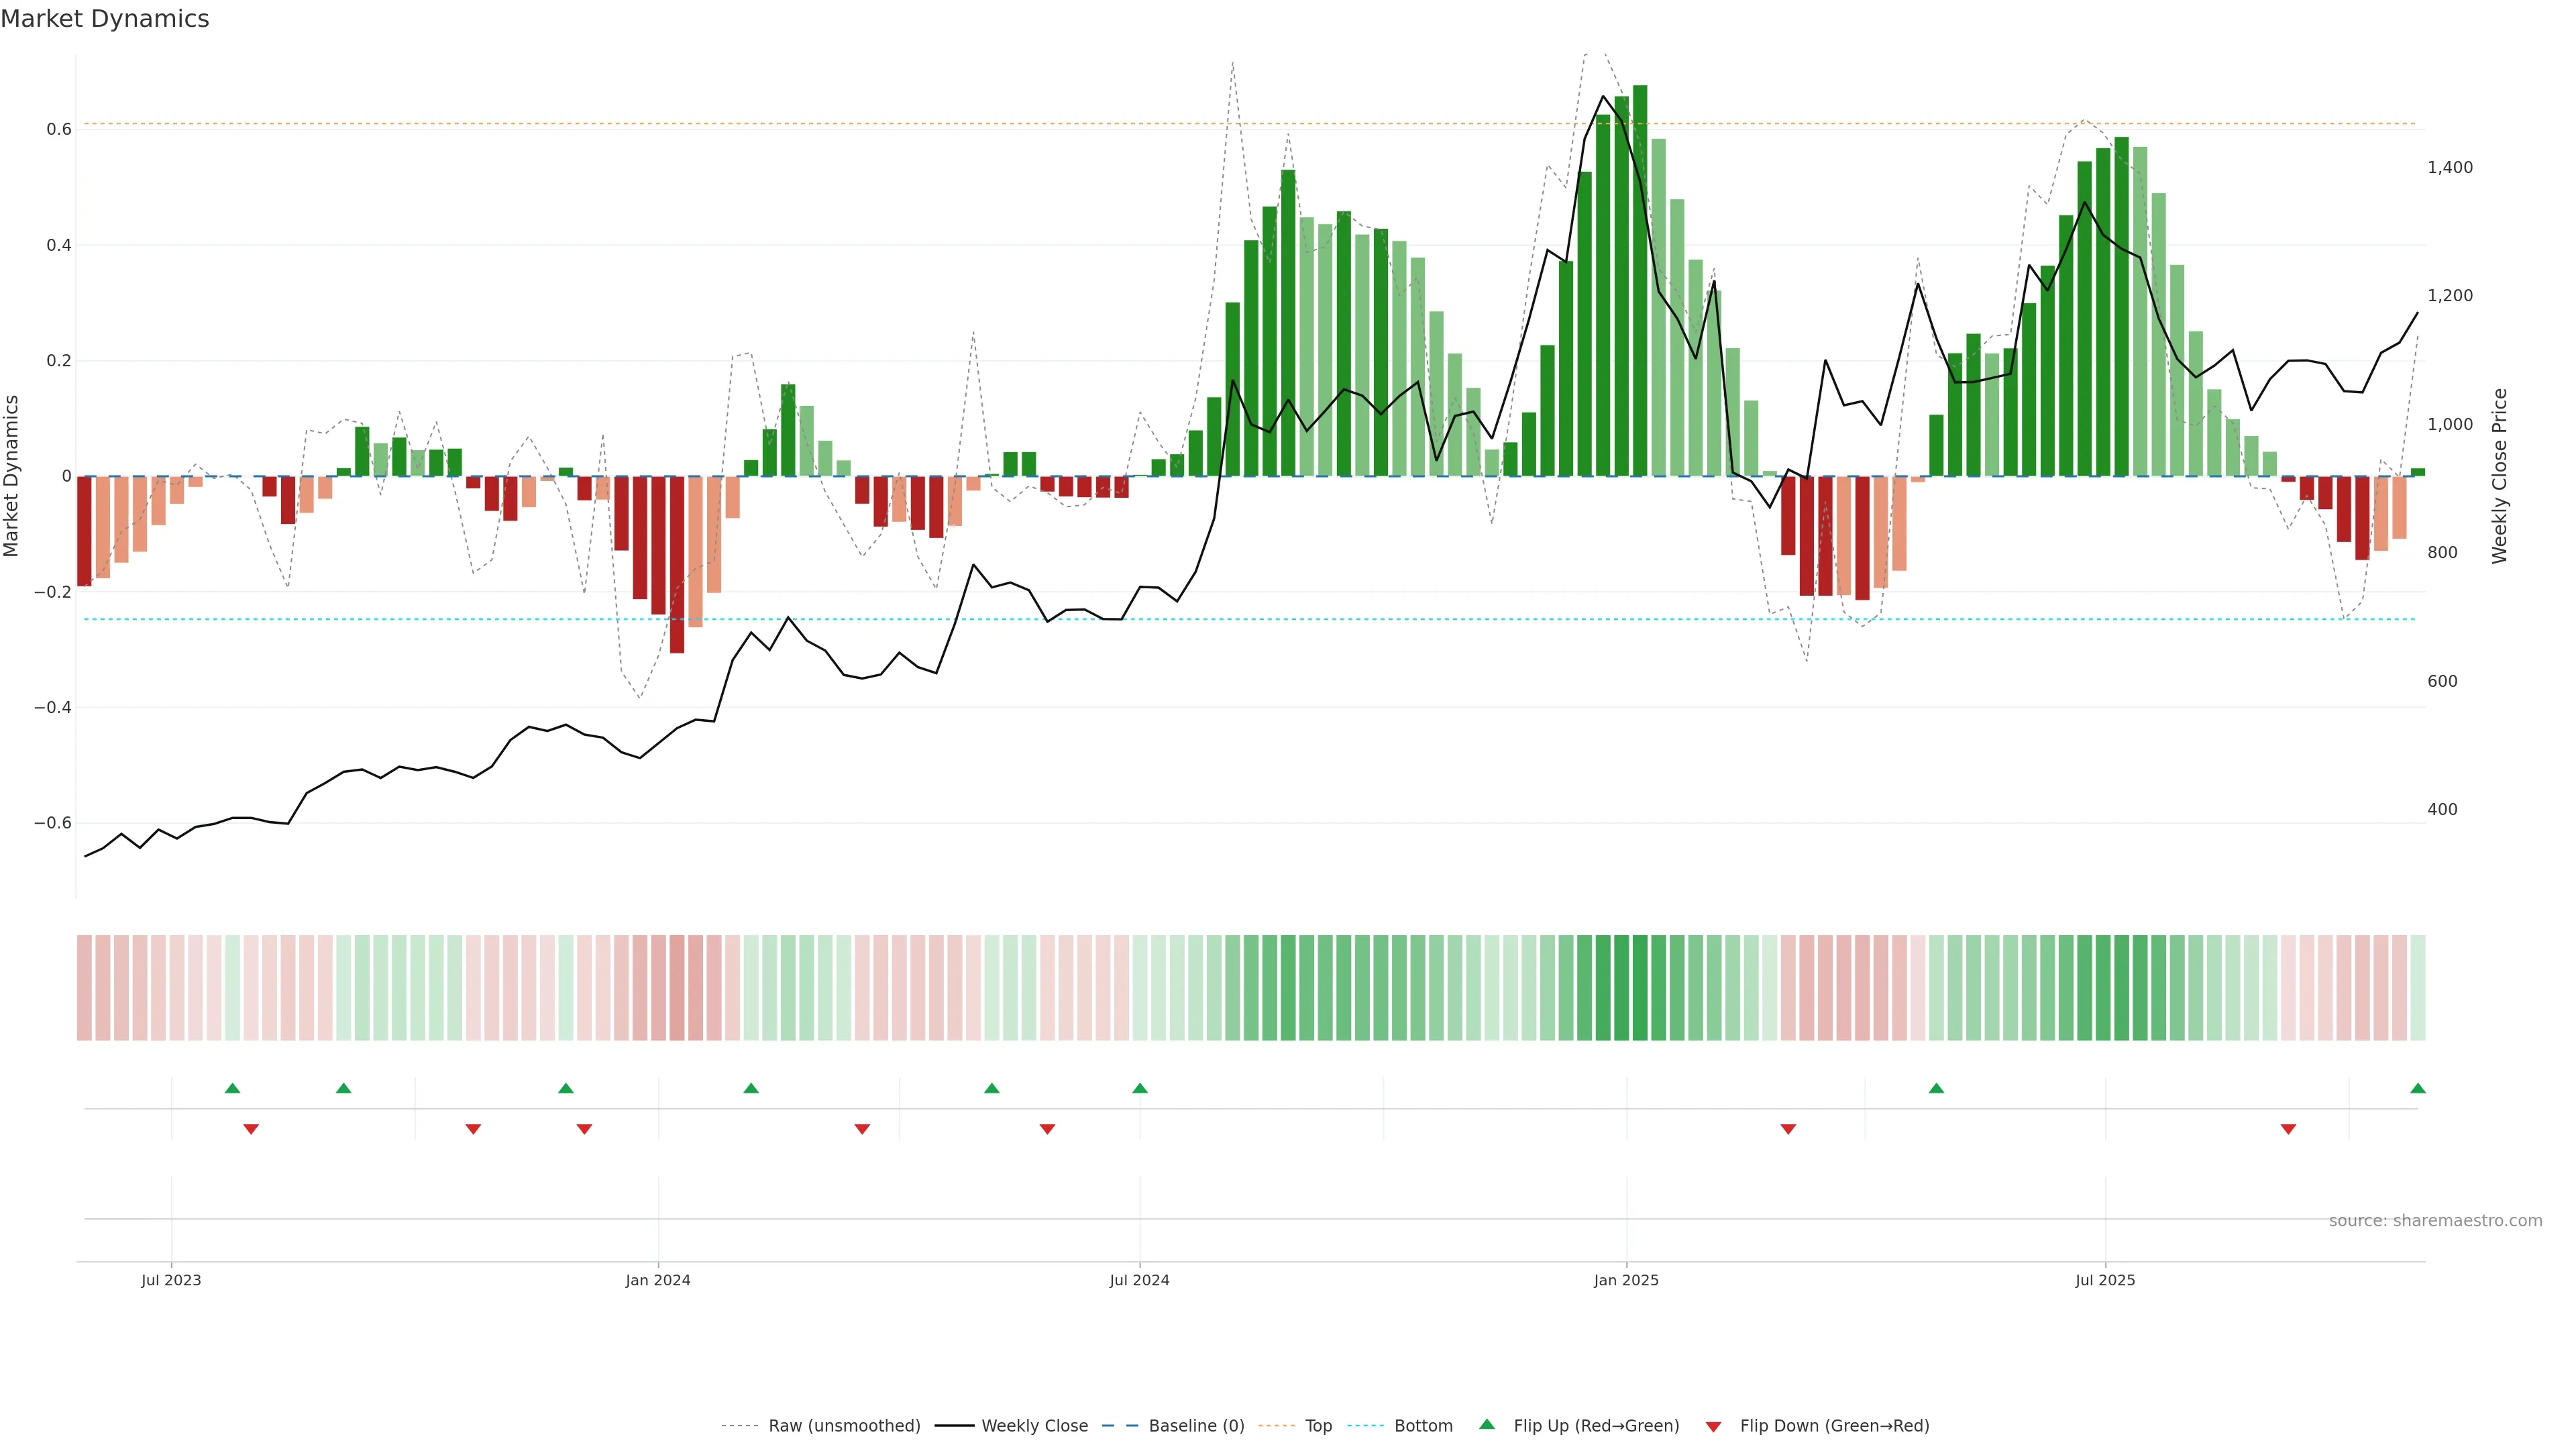Click the Weekly Close Price axis title
Screen dimensions: 2576x1449
coord(2499,476)
